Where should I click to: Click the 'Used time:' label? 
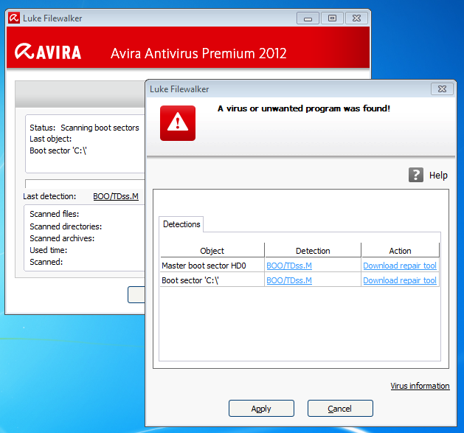[49, 250]
